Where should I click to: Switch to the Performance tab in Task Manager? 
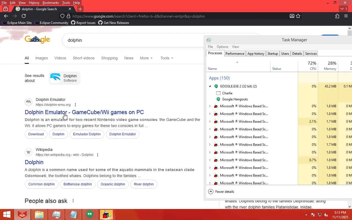235,53
